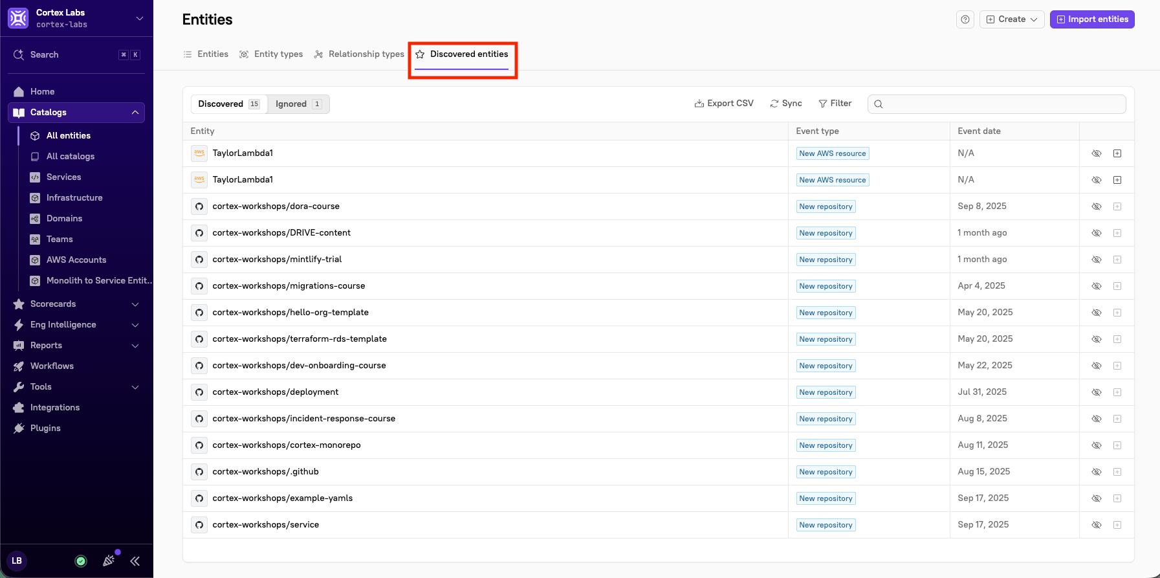Click plus icon for first TaylorLambda1 row
This screenshot has height=578, width=1160.
click(1117, 153)
